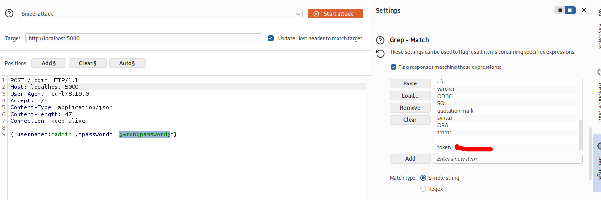The height and width of the screenshot is (200, 601).
Task: Toggle Flag responses matching these expressions
Action: click(x=394, y=67)
